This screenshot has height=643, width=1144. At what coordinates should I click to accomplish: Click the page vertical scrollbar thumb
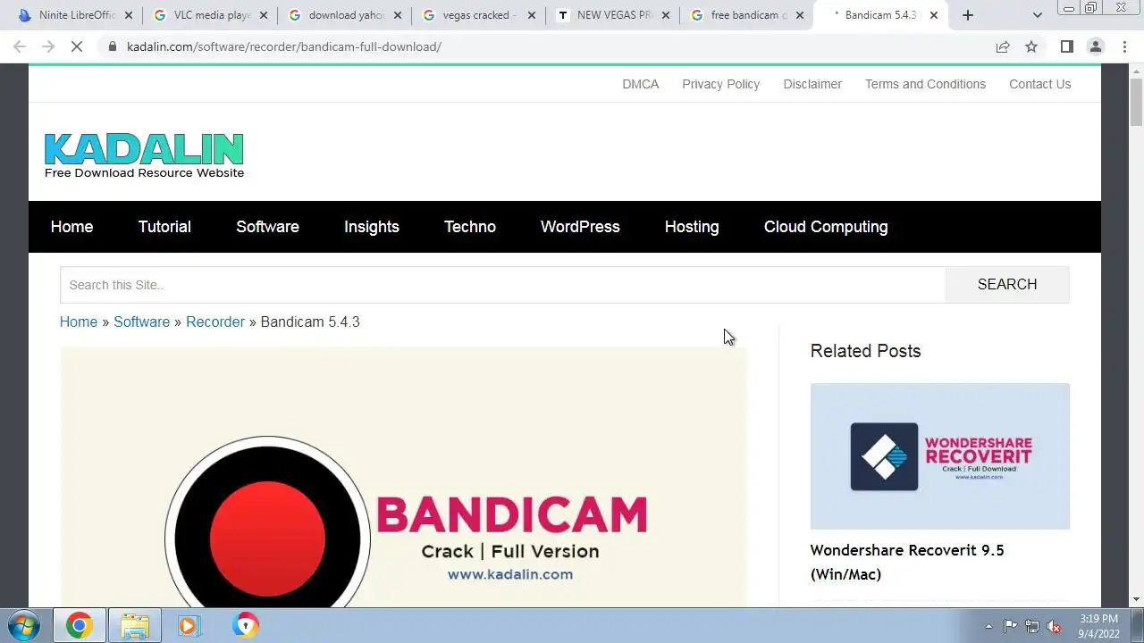pyautogui.click(x=1136, y=103)
